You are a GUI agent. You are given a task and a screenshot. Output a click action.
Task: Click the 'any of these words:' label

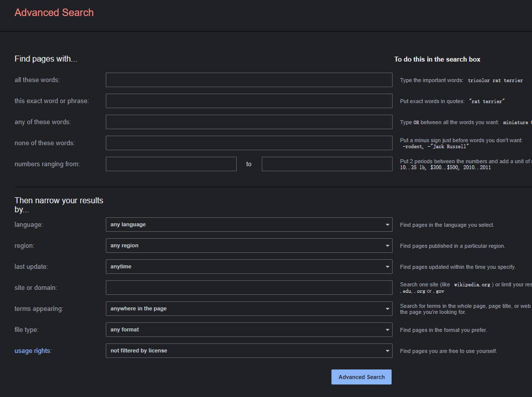[x=43, y=122]
